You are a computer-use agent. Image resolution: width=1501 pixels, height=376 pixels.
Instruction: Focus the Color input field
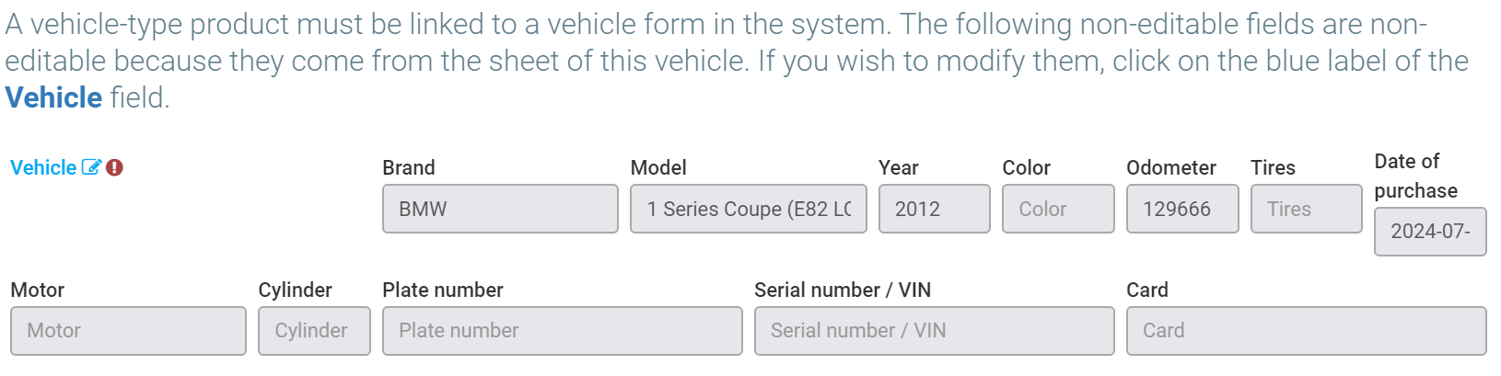click(1058, 209)
